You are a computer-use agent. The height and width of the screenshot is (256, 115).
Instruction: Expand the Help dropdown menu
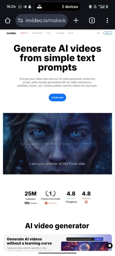49,33
